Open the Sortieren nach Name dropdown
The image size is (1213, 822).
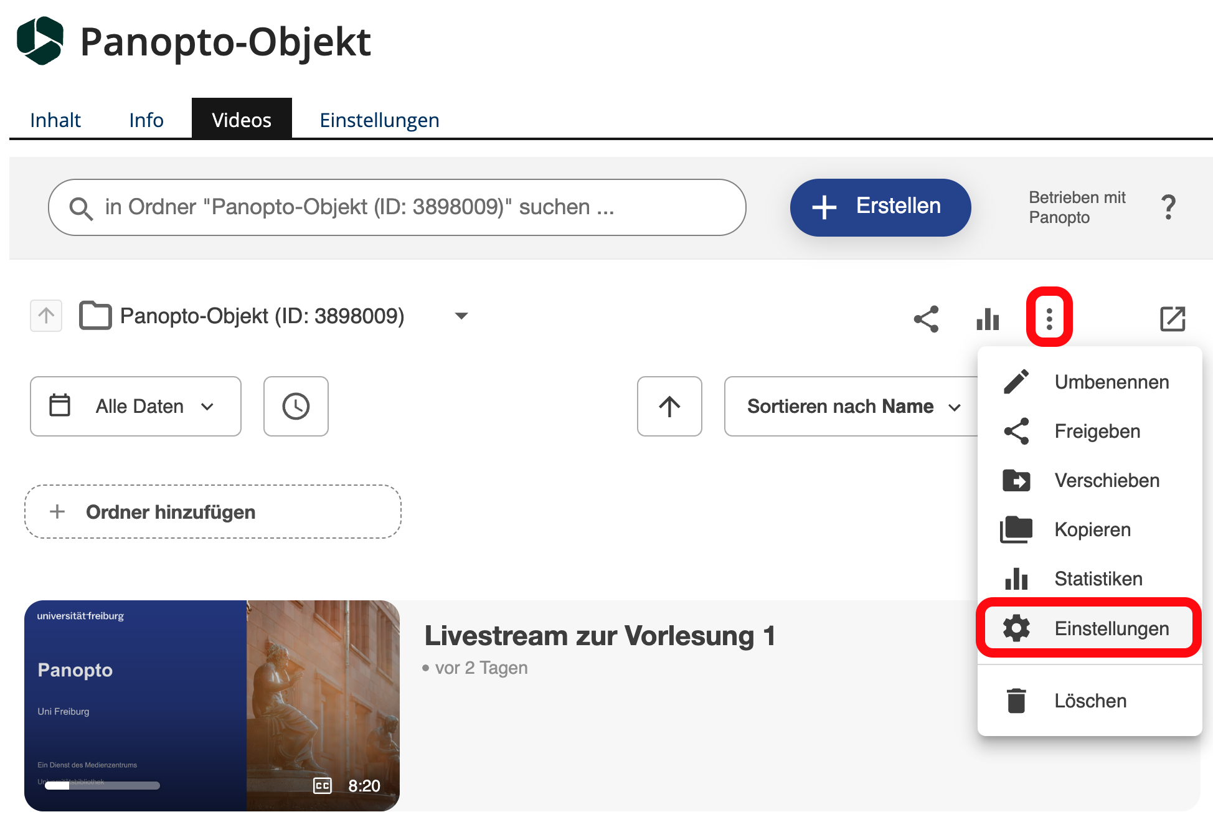click(852, 406)
